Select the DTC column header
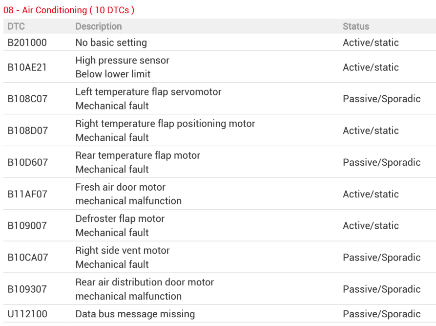This screenshot has width=436, height=326. pyautogui.click(x=16, y=26)
